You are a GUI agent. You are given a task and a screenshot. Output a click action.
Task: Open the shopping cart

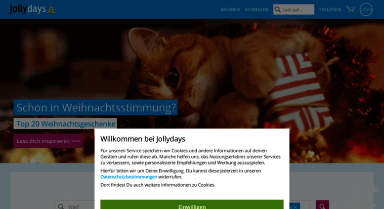[350, 9]
